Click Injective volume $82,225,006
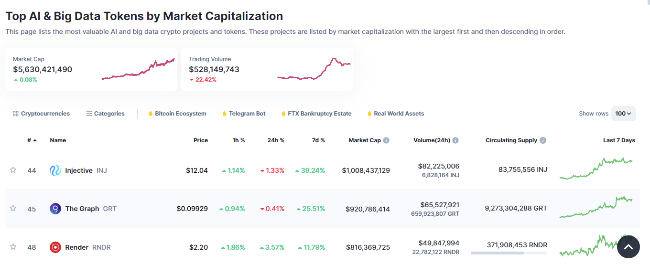This screenshot has height=264, width=650. pyautogui.click(x=439, y=166)
